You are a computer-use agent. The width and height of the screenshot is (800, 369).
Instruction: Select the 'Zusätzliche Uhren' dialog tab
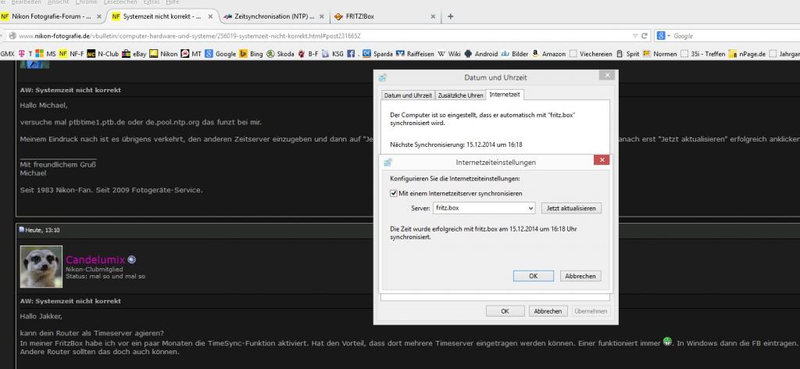[x=460, y=95]
